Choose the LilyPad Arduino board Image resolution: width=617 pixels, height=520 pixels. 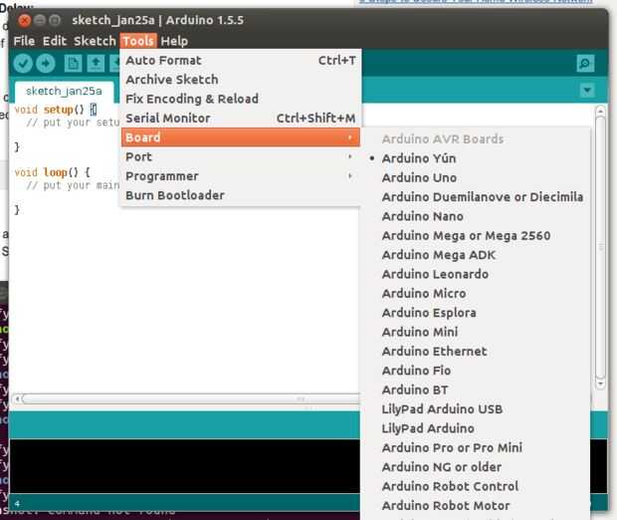click(476, 428)
